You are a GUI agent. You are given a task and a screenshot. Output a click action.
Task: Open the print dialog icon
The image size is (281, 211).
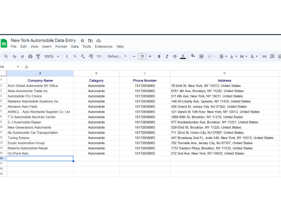tap(30, 56)
